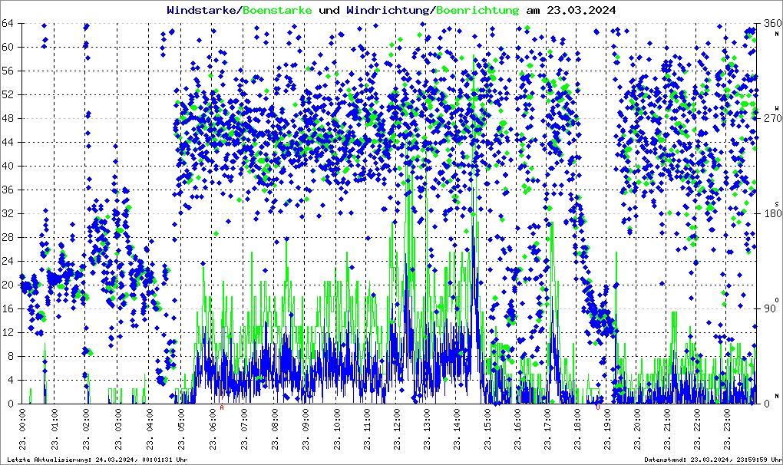Screen dimensions: 783x465
Task: Click the '03:00' time axis label
Action: click(x=117, y=421)
